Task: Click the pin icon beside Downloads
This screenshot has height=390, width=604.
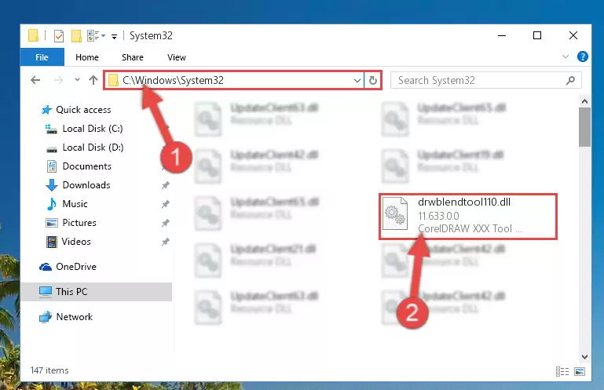Action: coord(165,185)
